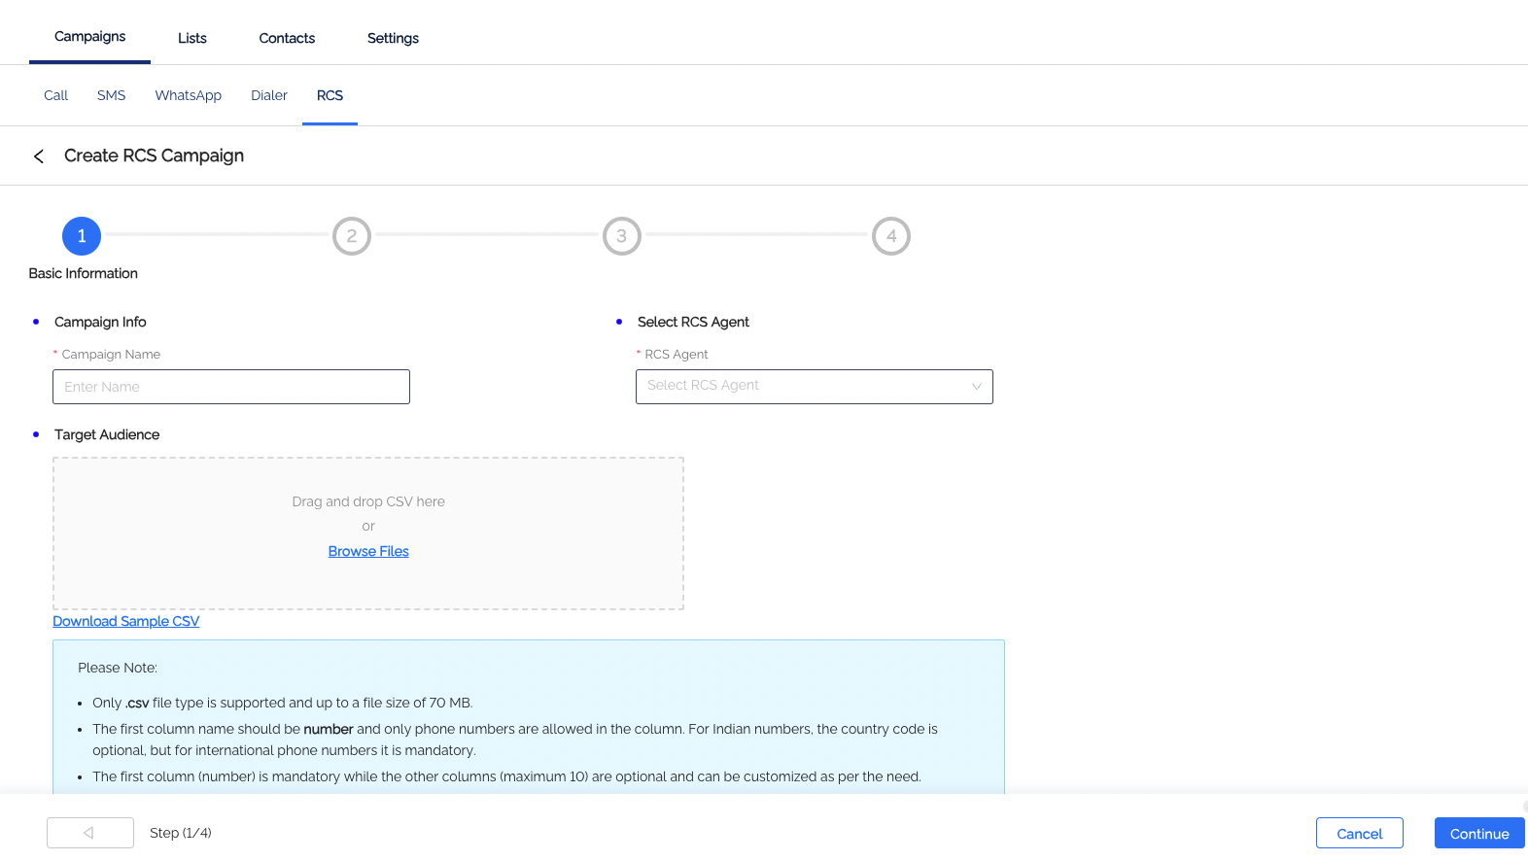Click the 'Target Audience' section heading
The height and width of the screenshot is (861, 1528).
tap(107, 434)
